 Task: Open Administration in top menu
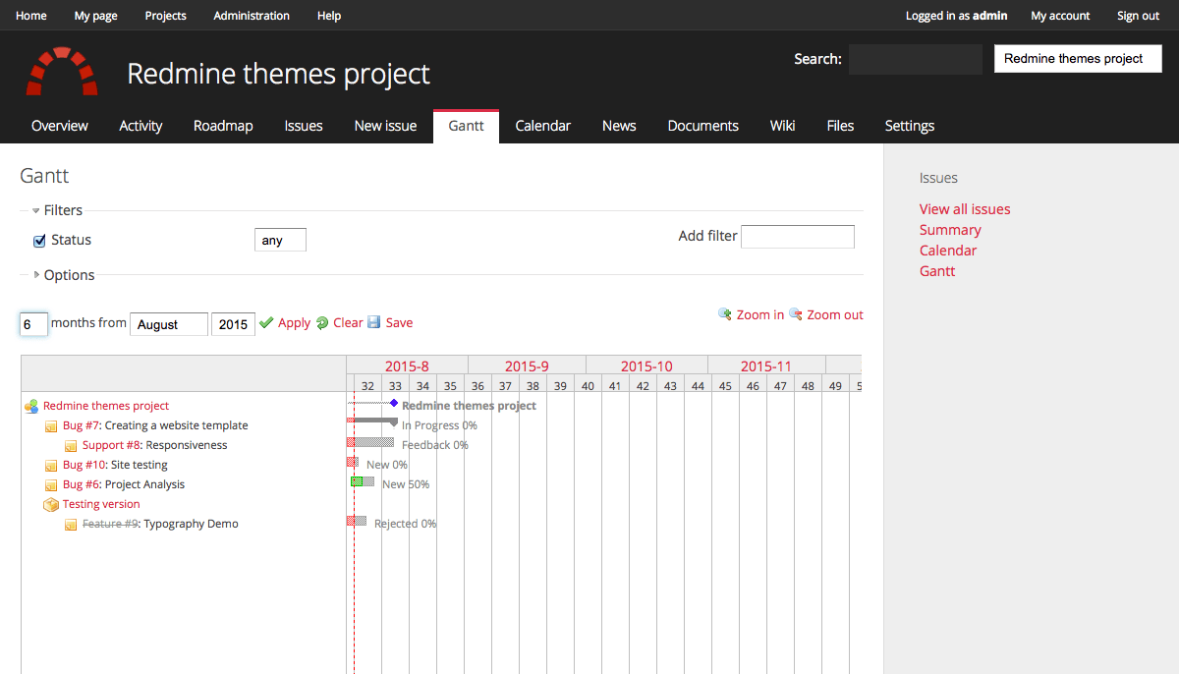[252, 16]
